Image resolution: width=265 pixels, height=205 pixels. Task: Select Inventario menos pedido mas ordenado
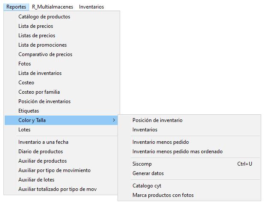[x=189, y=152]
